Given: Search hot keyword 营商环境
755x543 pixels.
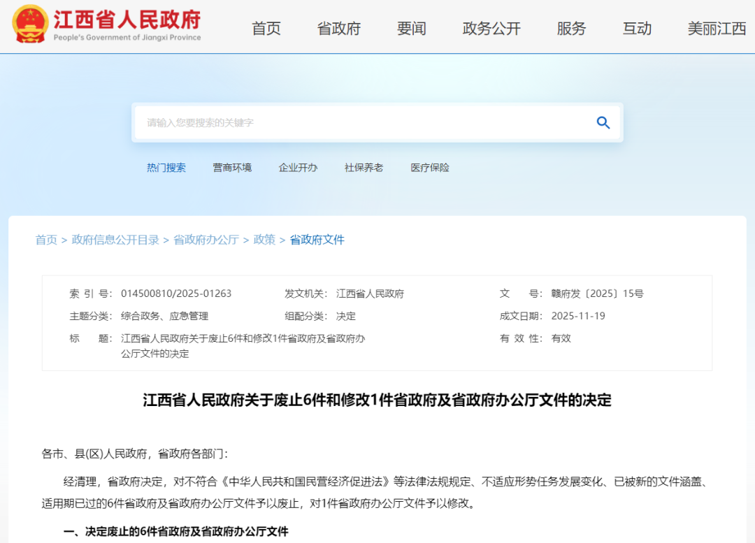Looking at the screenshot, I should (232, 168).
